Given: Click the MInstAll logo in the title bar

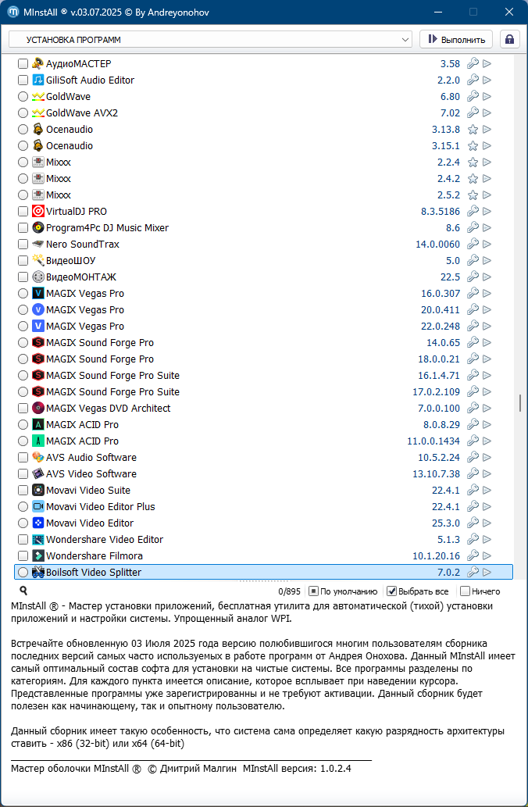Looking at the screenshot, I should pyautogui.click(x=13, y=12).
